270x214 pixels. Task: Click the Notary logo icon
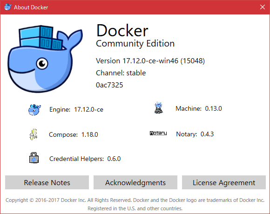pyautogui.click(x=158, y=133)
